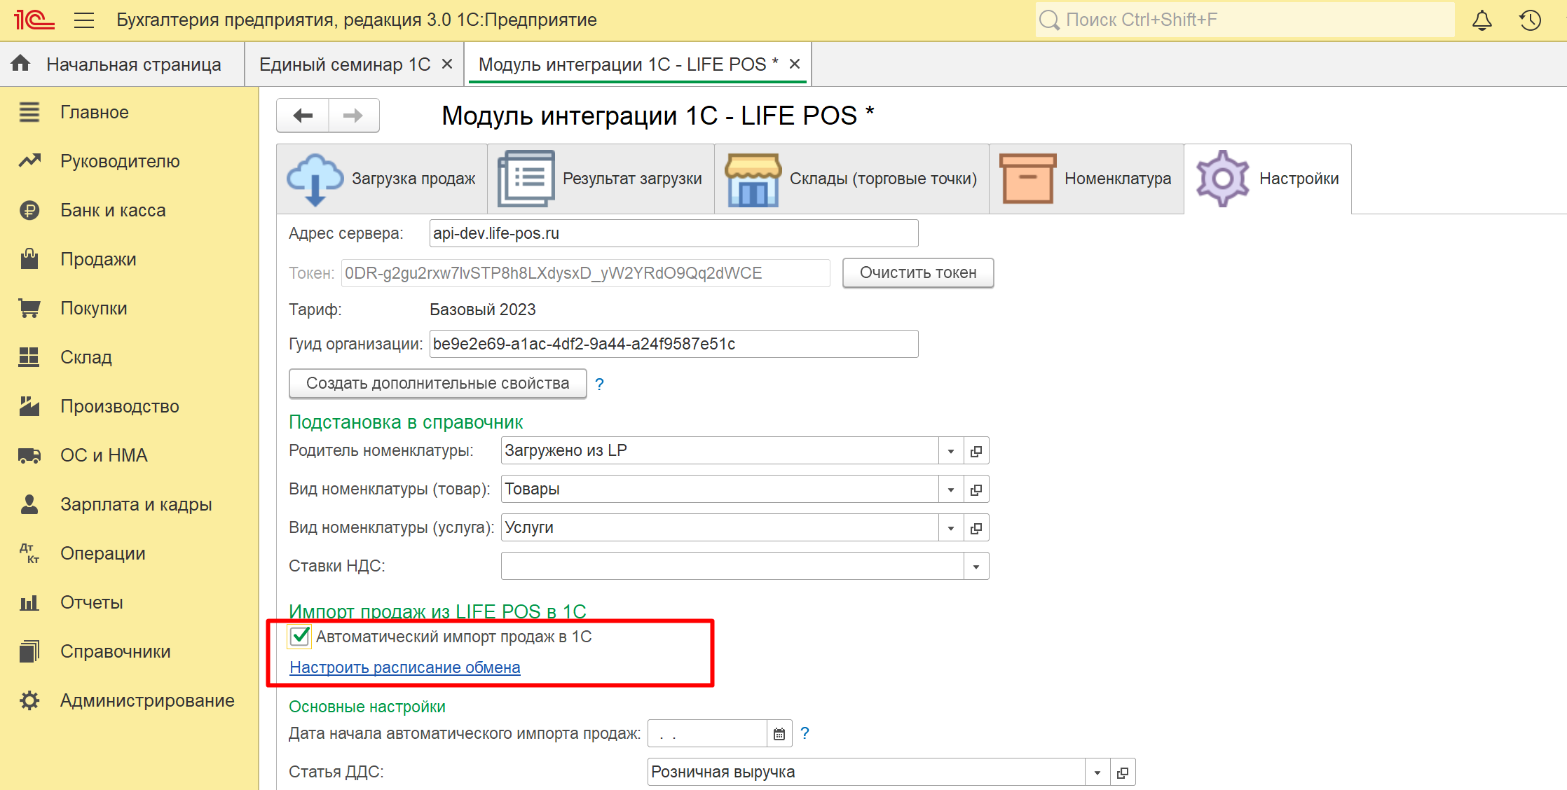1567x790 pixels.
Task: Go forward with the right arrow
Action: (x=354, y=116)
